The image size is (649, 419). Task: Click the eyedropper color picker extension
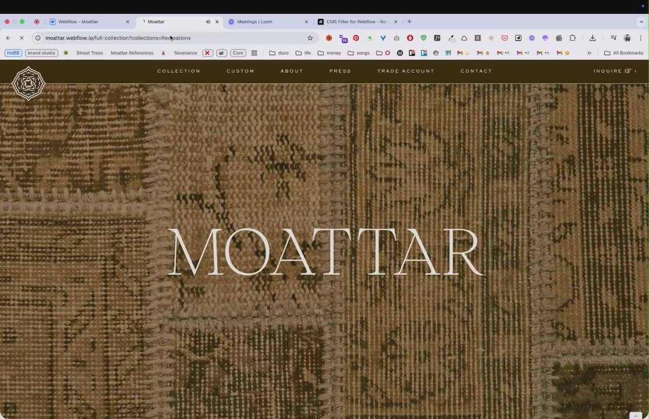(x=451, y=38)
